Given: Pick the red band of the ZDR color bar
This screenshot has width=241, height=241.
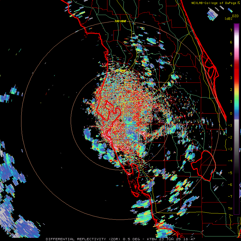Looking at the screenshot, I should tap(236, 72).
